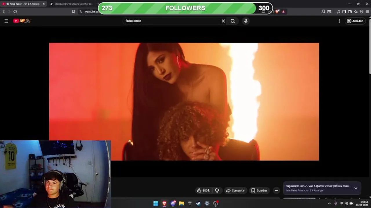Clear the 'falso amor' search text
Screen dimensions: 371x208
(223, 21)
